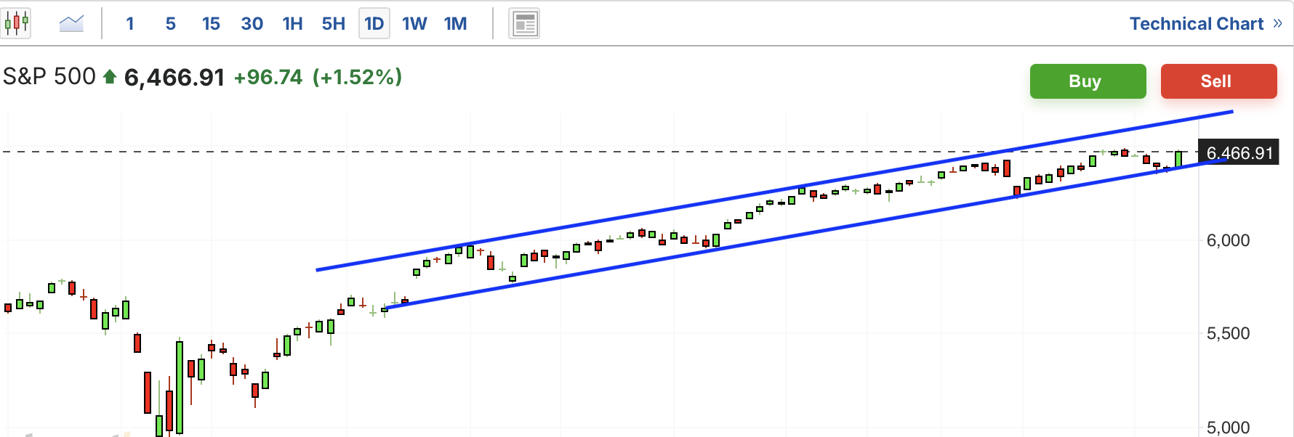
Task: Select the 15 minute interval
Action: point(212,24)
